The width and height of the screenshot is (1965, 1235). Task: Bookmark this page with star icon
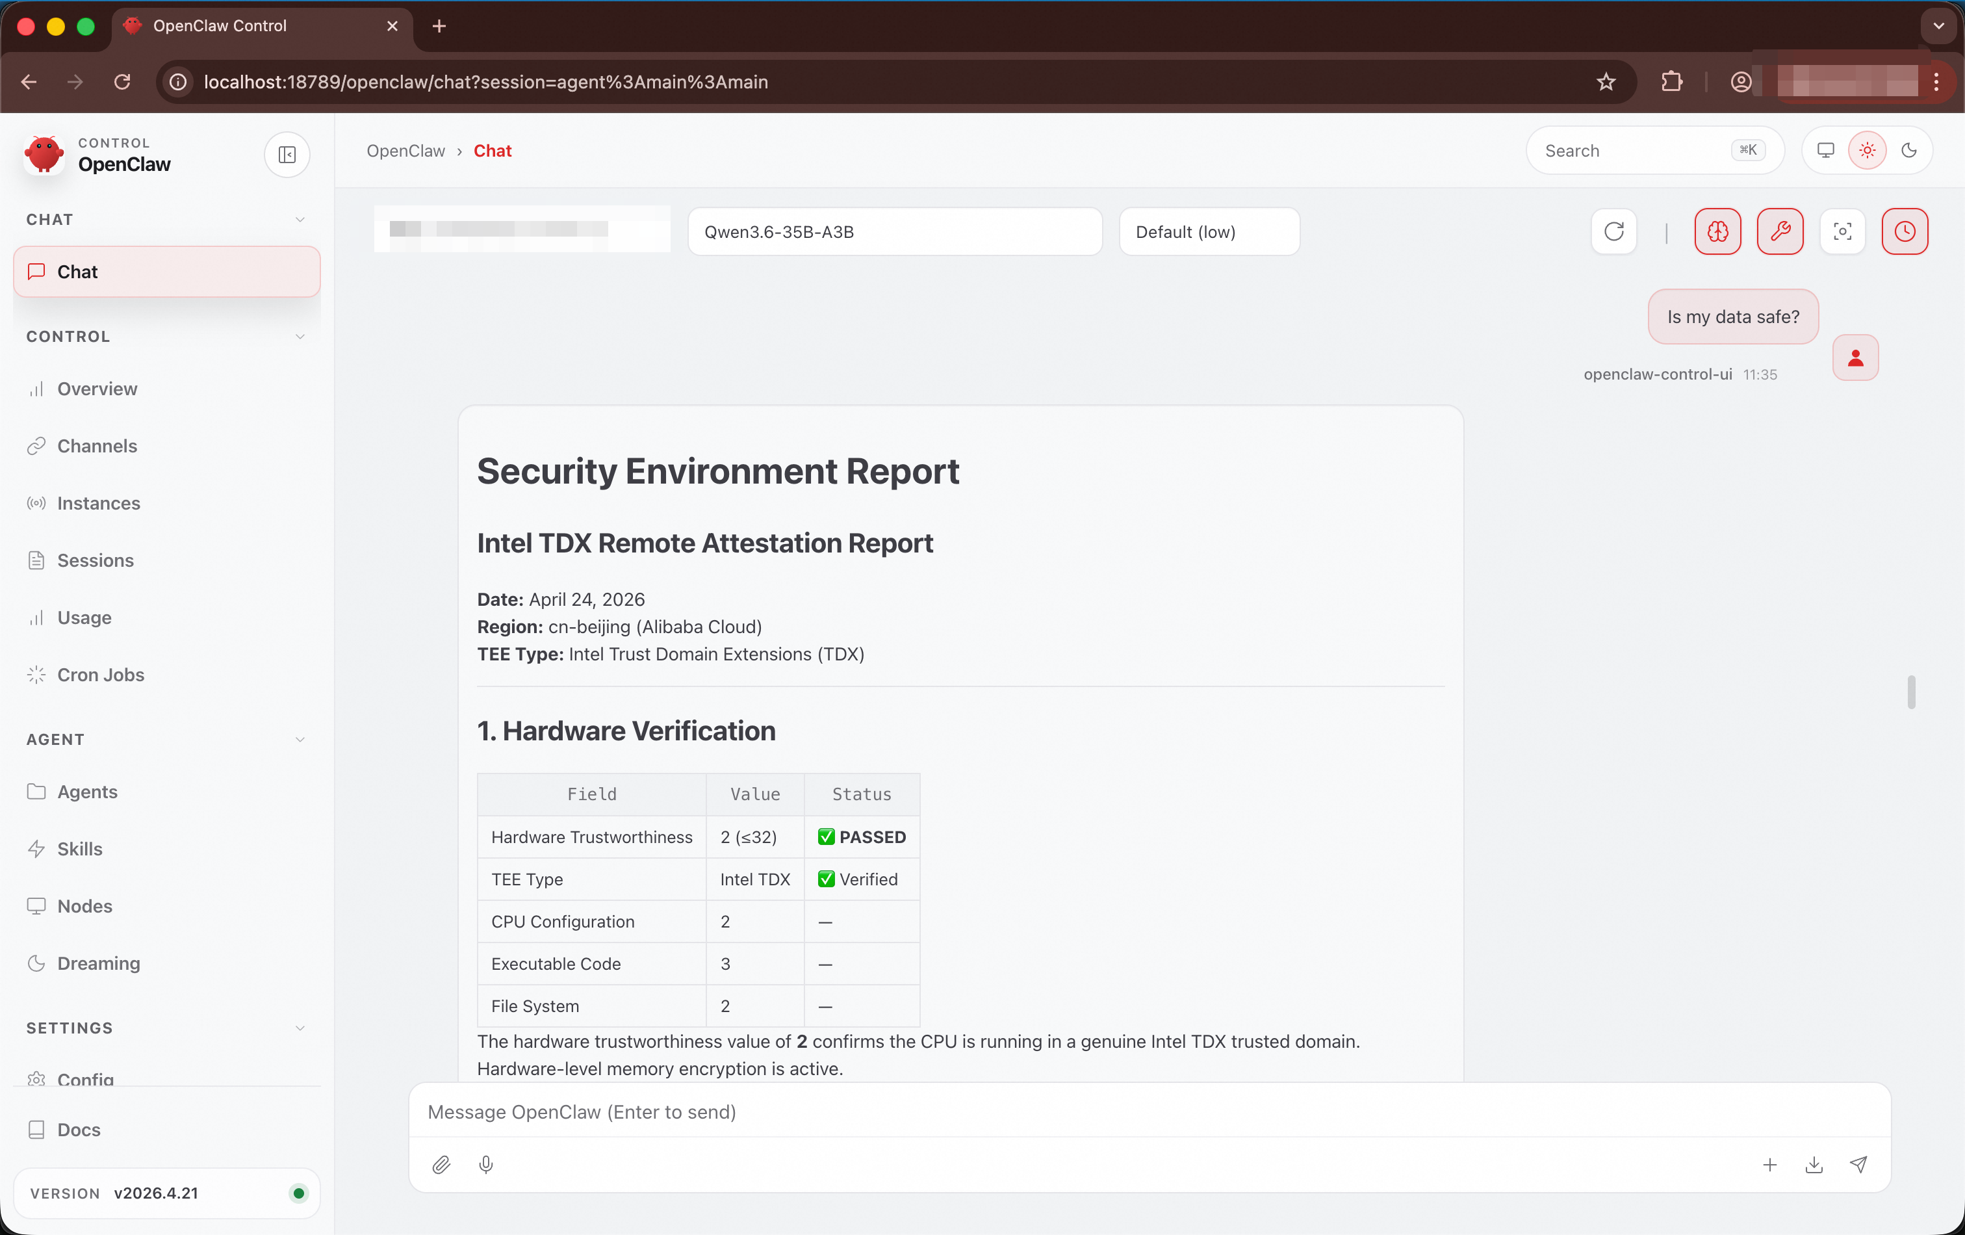pos(1605,82)
